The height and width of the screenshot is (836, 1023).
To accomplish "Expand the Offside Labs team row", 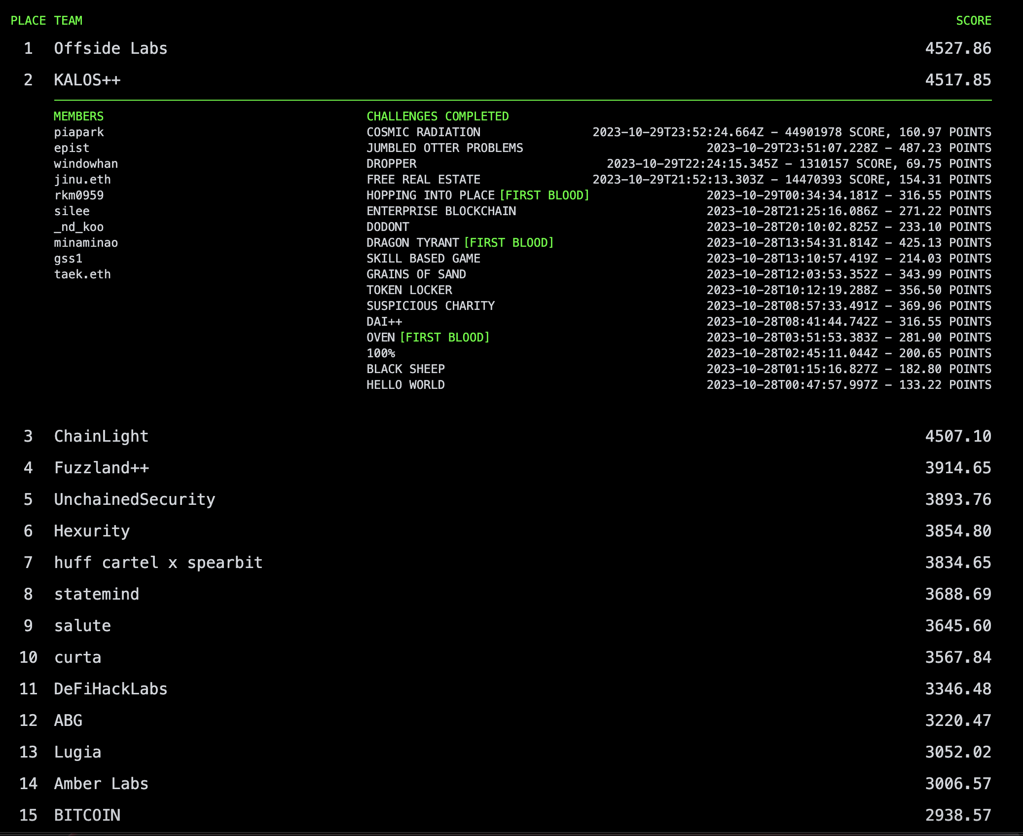I will pos(110,48).
